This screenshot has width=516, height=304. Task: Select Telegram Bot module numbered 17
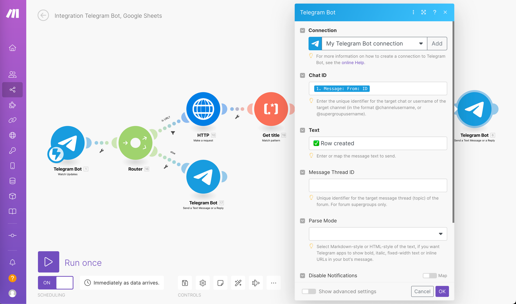(x=203, y=177)
